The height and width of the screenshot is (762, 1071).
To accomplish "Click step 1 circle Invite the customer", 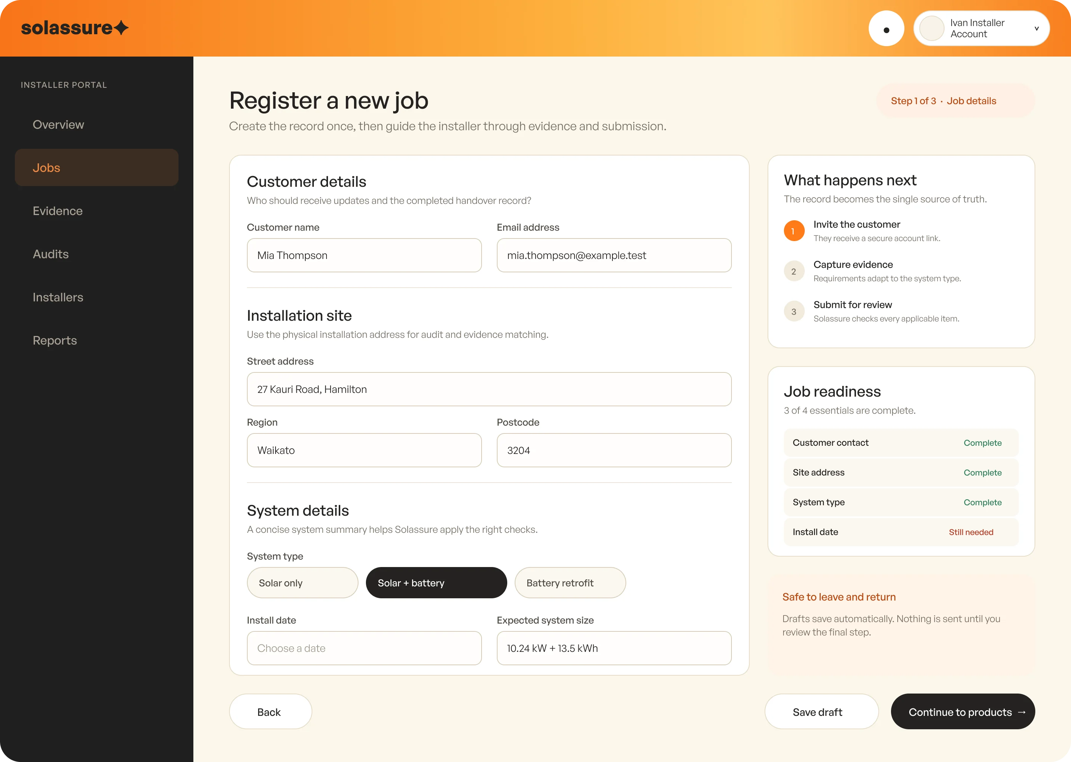I will click(794, 231).
